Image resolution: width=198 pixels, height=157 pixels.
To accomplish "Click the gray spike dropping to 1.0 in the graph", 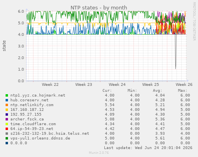I will [176, 52].
